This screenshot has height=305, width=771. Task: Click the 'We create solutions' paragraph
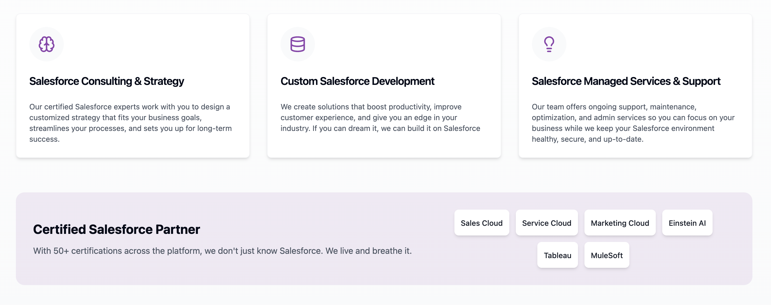(x=380, y=117)
